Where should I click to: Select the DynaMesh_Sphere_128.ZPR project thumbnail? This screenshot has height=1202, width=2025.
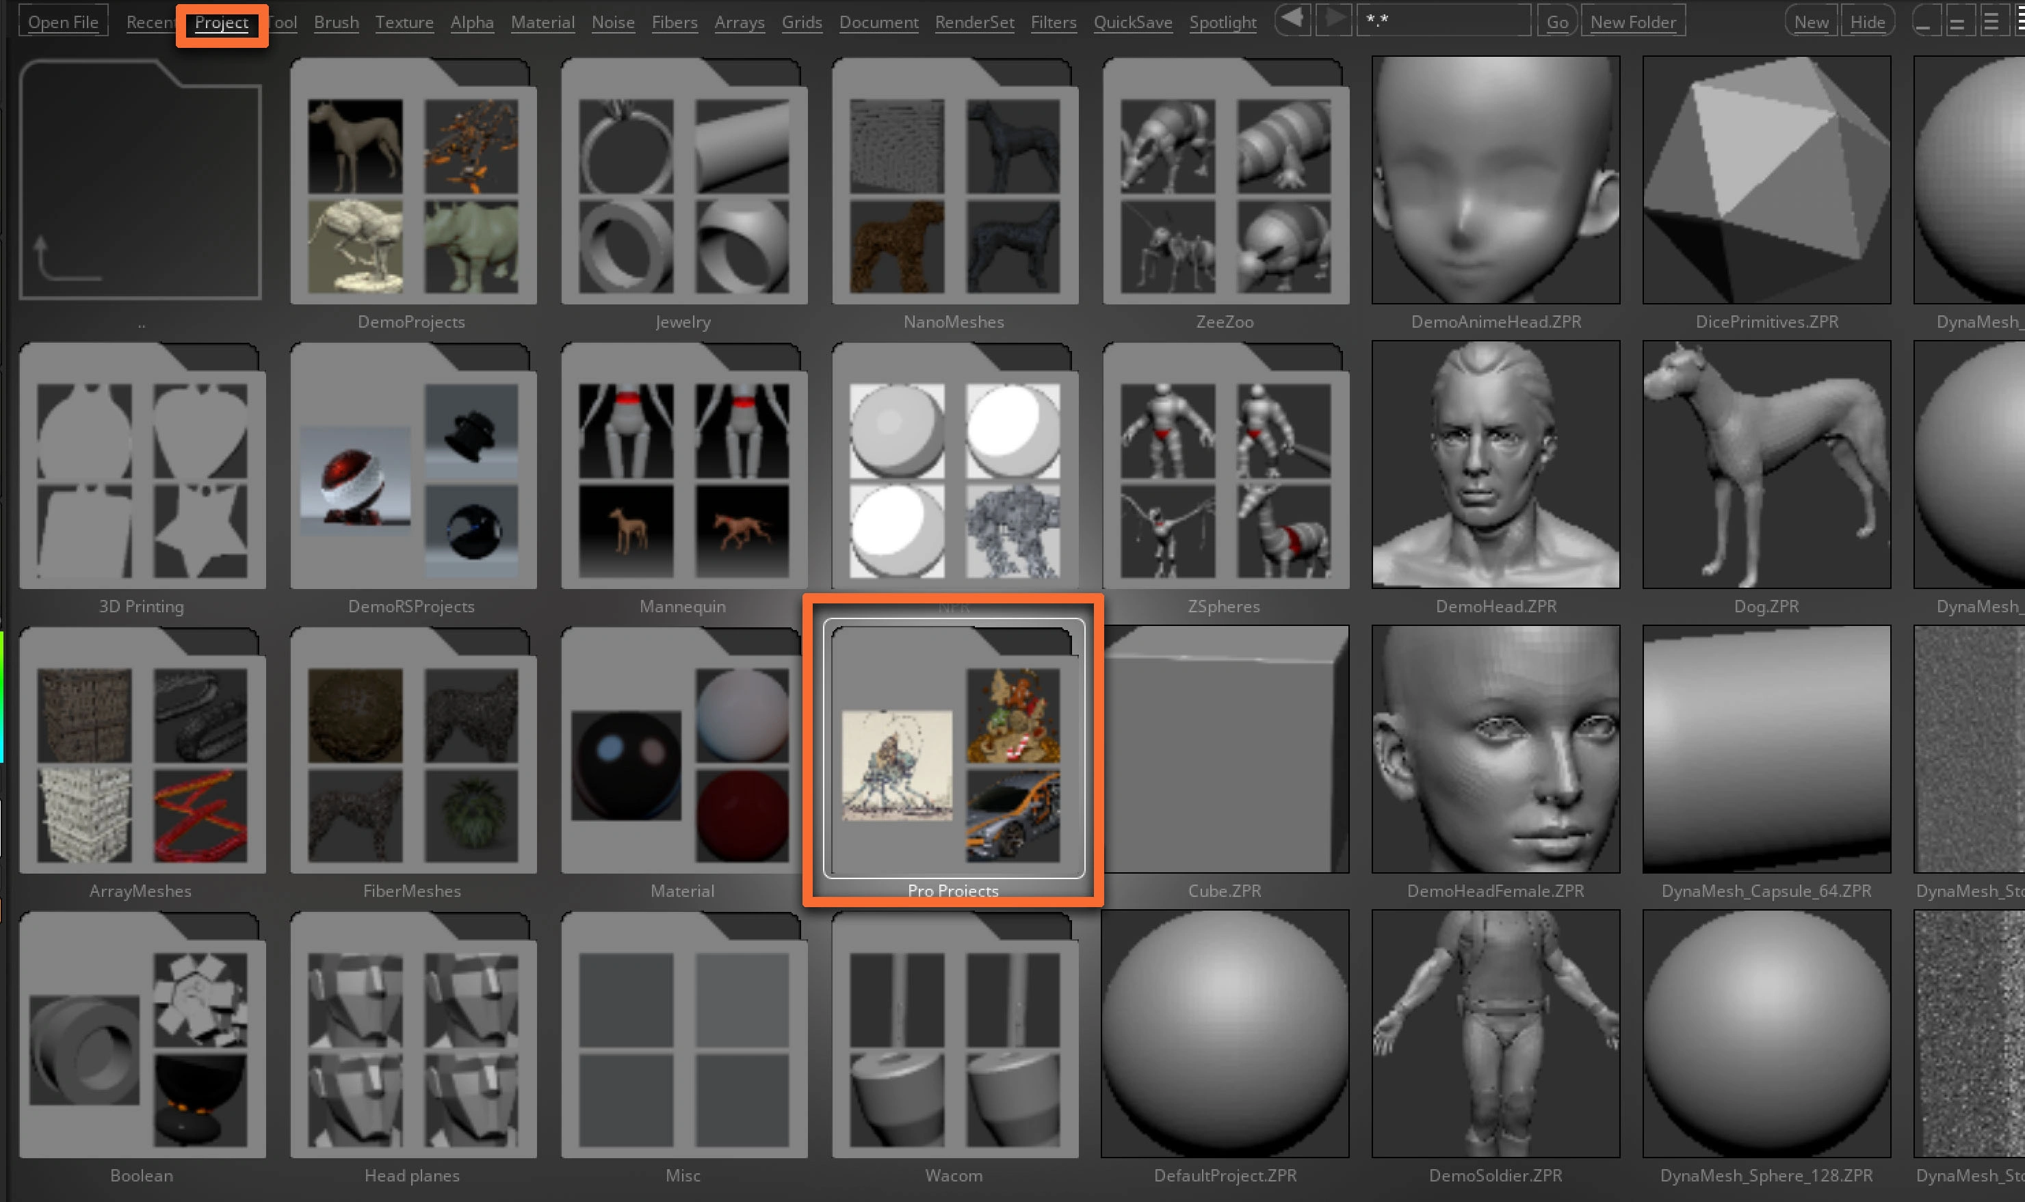coord(1766,1034)
